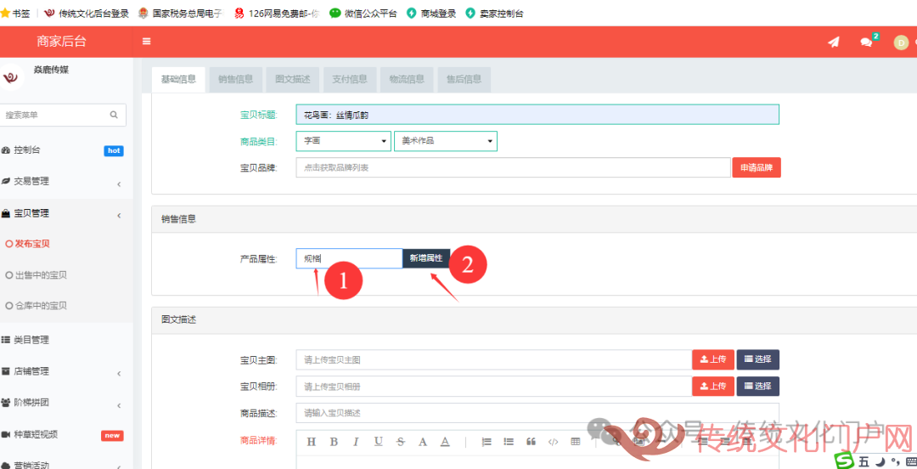917x469 pixels.
Task: Open the 卖家控制台 bookmark
Action: (x=495, y=13)
